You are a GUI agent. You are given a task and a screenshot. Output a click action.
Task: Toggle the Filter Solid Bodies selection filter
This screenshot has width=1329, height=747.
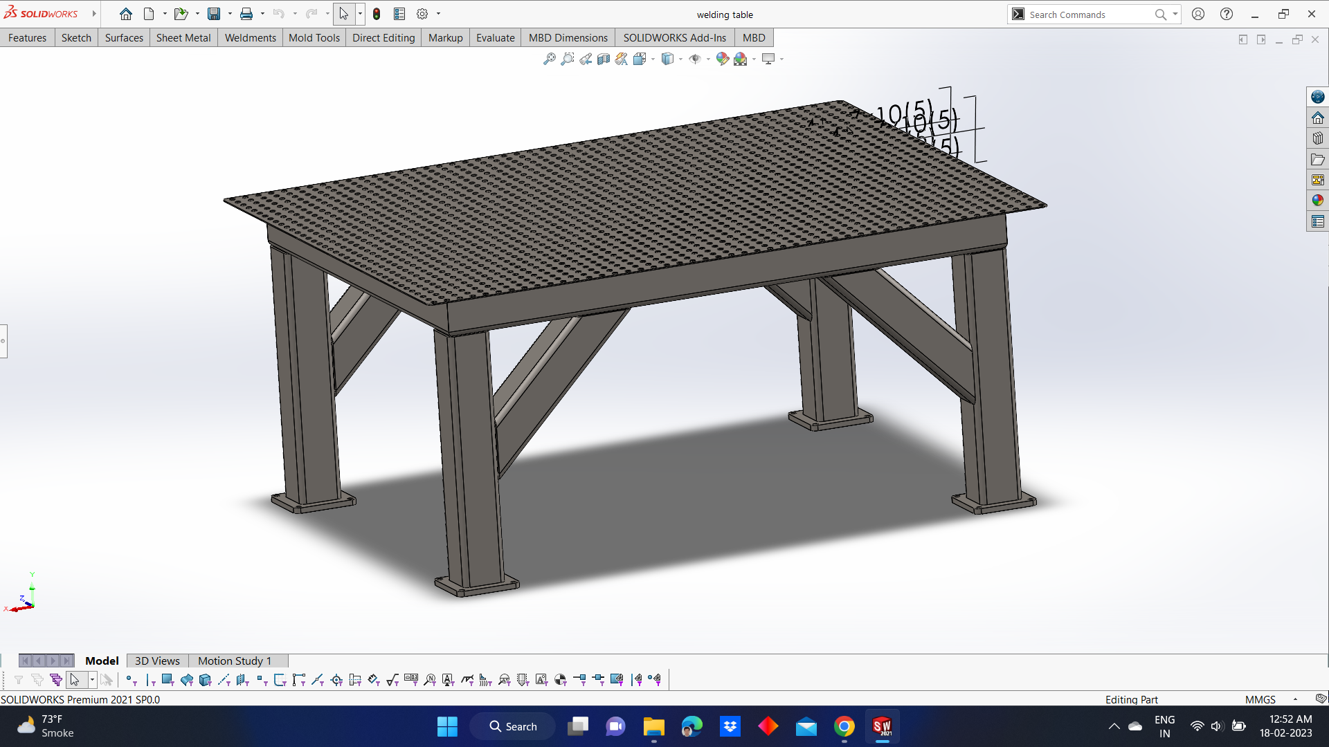(x=205, y=680)
